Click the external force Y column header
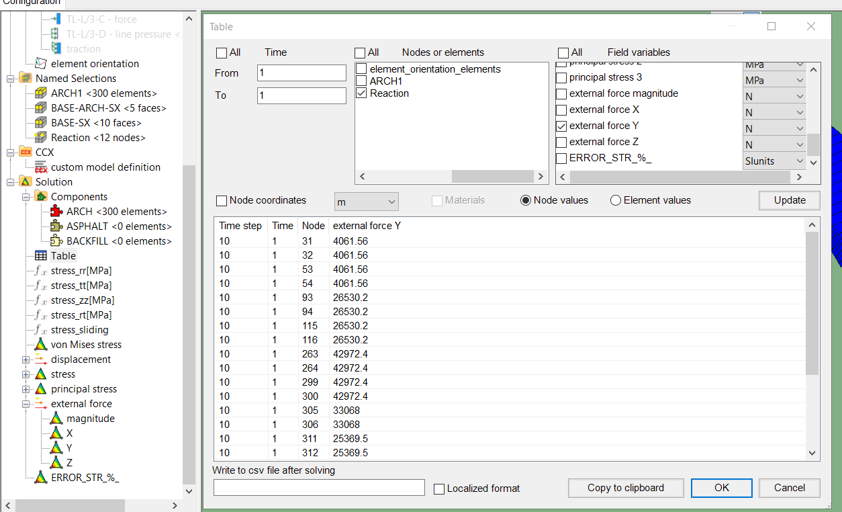This screenshot has height=512, width=842. 367,226
